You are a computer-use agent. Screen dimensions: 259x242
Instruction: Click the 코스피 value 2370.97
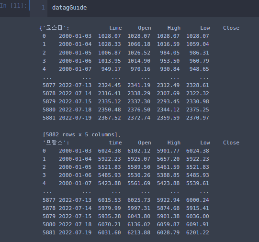click(x=198, y=118)
